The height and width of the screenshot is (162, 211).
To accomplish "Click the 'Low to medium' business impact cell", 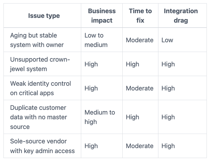I will pos(96,40).
